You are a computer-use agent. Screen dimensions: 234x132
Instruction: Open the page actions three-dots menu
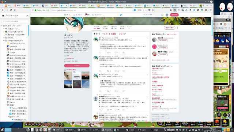pos(146,10)
